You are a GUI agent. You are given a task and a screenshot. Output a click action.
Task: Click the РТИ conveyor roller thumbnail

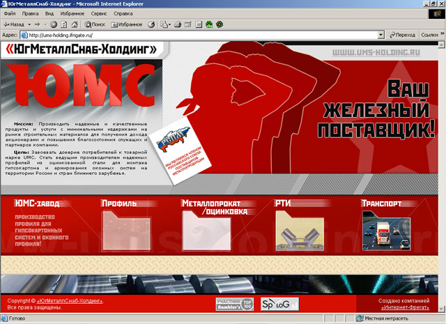click(x=300, y=231)
